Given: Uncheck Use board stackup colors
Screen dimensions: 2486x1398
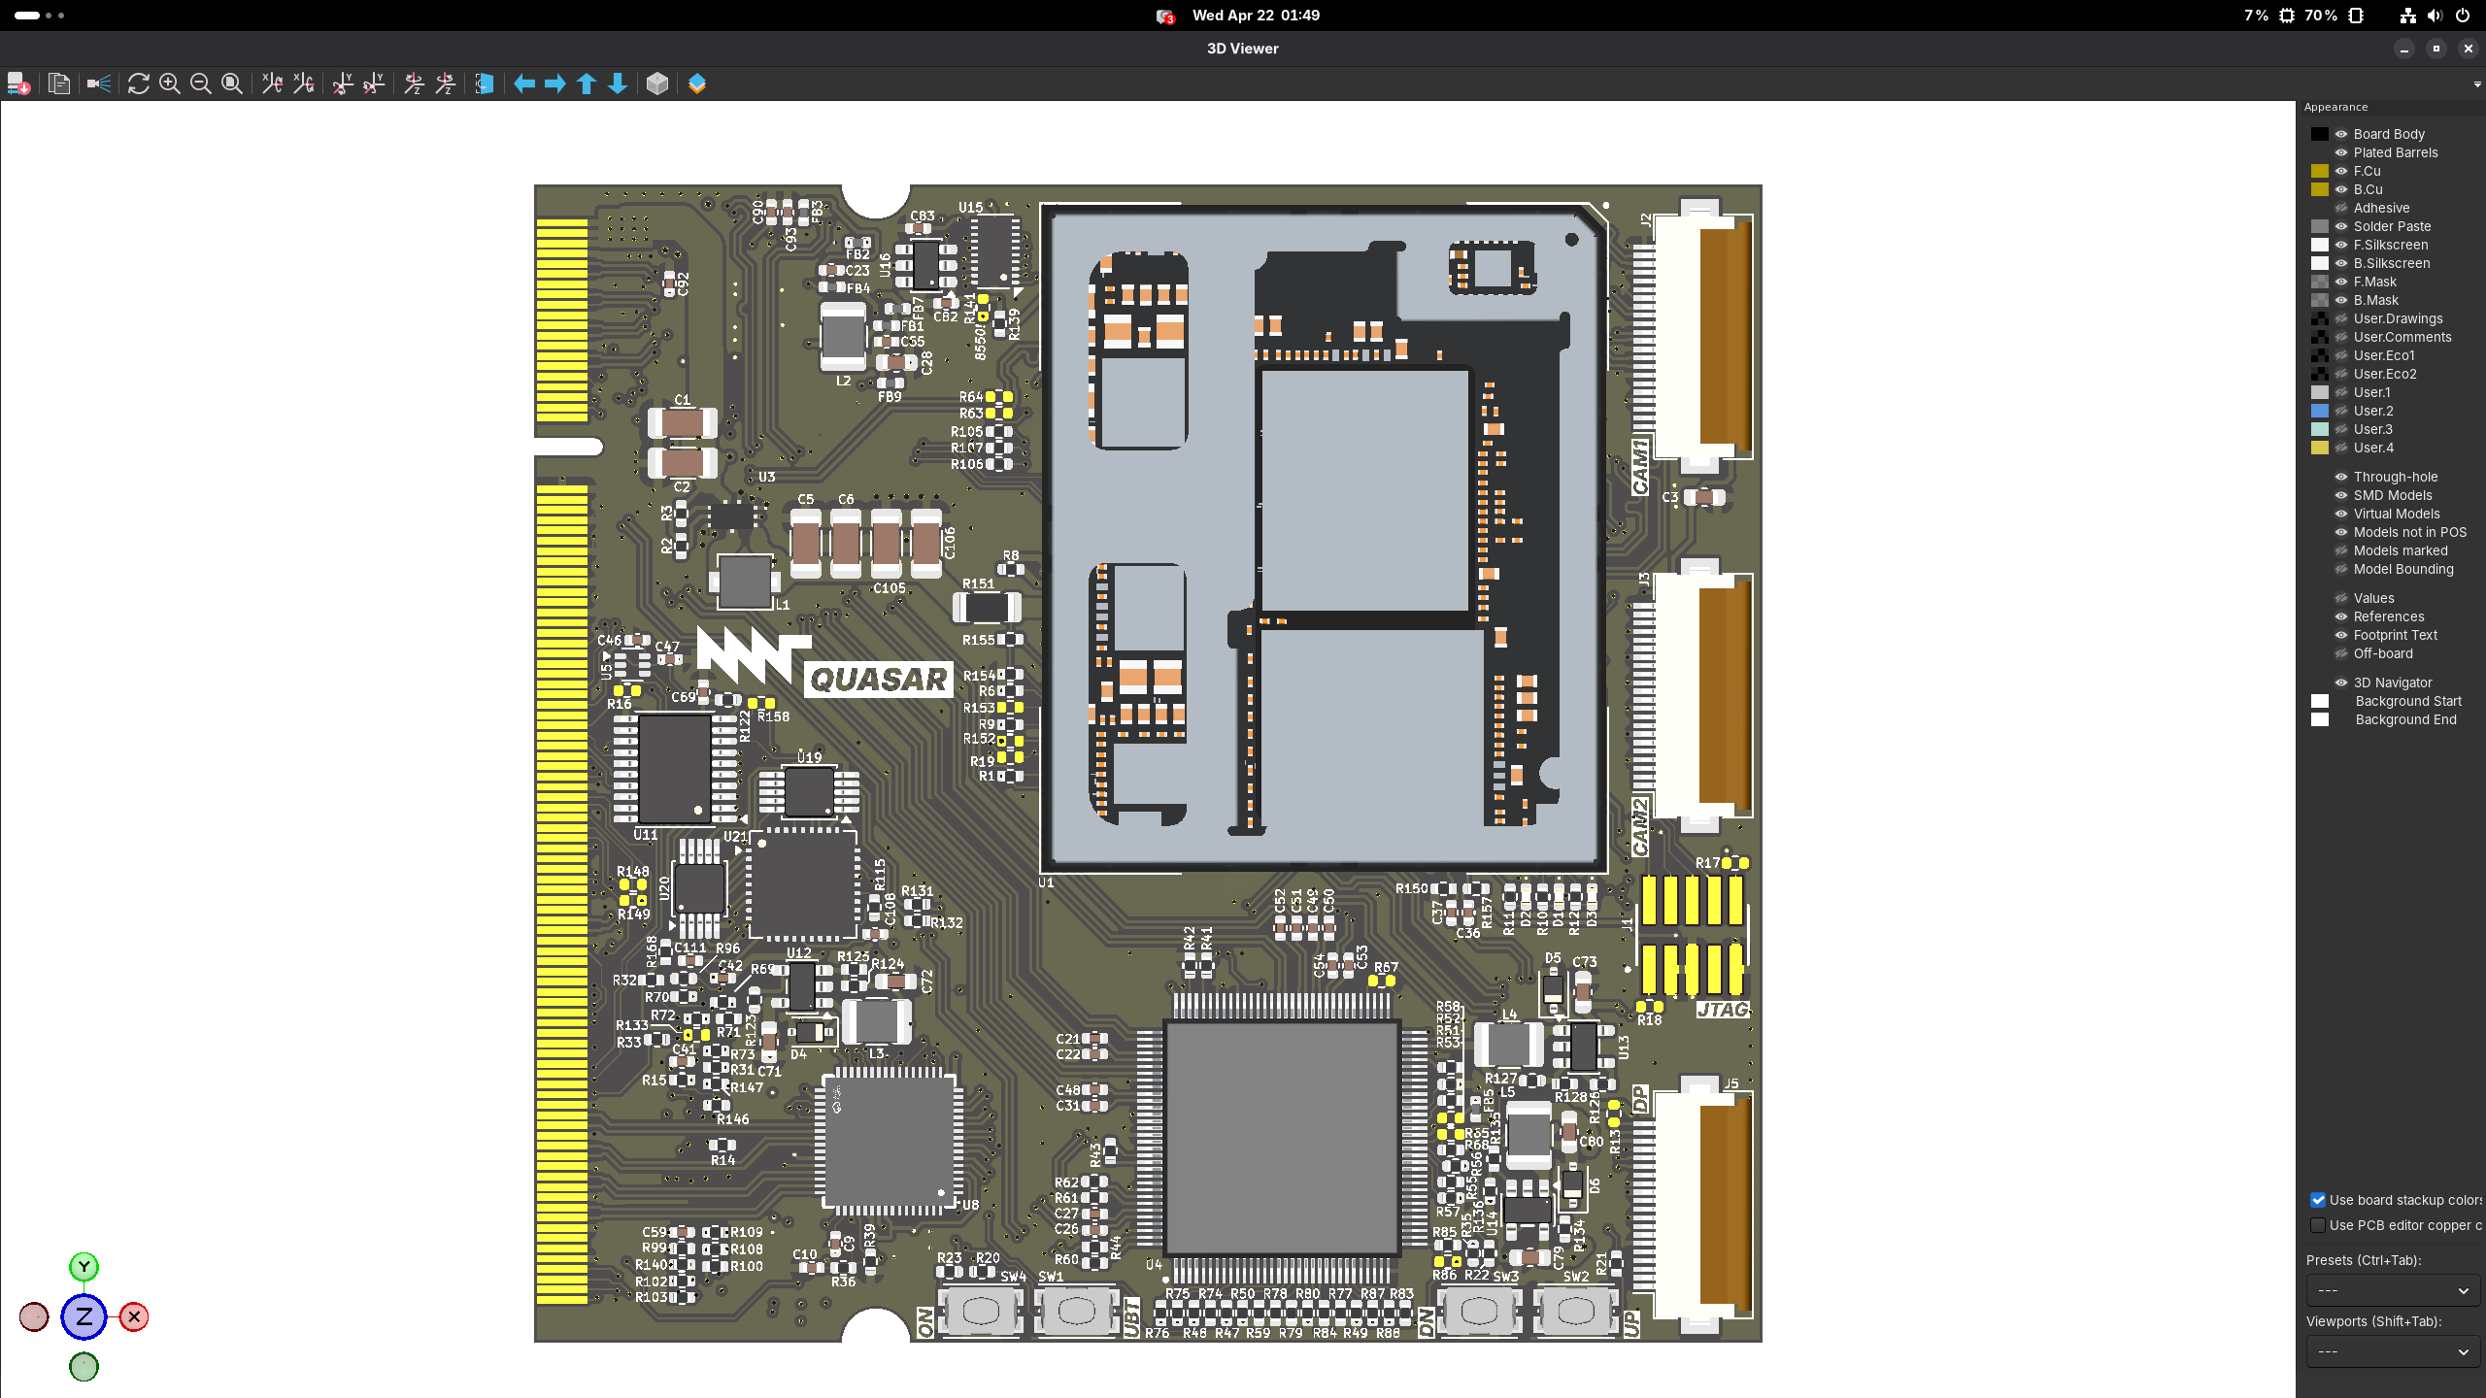Looking at the screenshot, I should [x=2318, y=1200].
